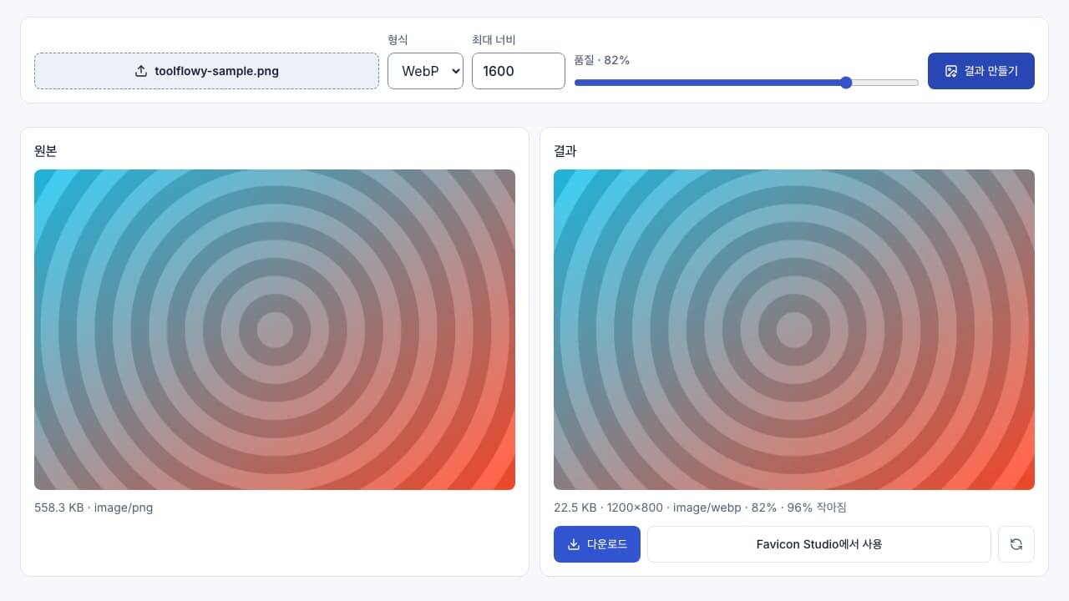Click the refresh icon next to Favicon Studio
The image size is (1069, 601).
[x=1016, y=544]
